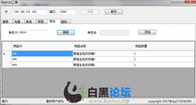Click the 角色名 text box
Screen dimensions: 196x105
coord(114,33)
